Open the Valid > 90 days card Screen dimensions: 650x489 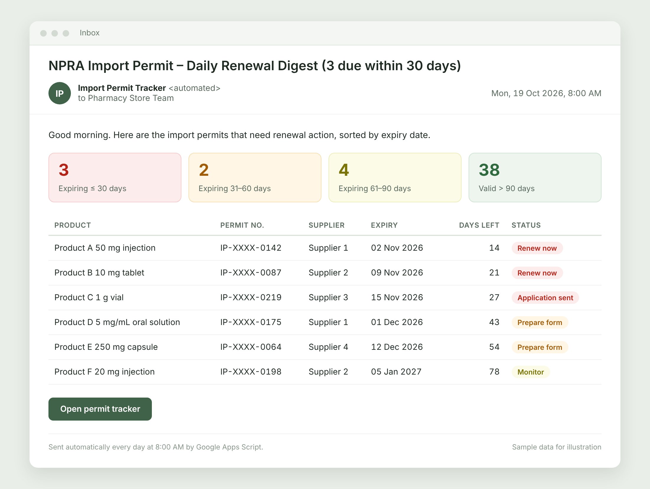(535, 178)
